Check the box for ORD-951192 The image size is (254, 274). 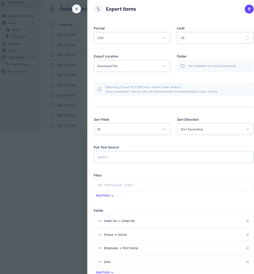pyautogui.click(x=52, y=55)
